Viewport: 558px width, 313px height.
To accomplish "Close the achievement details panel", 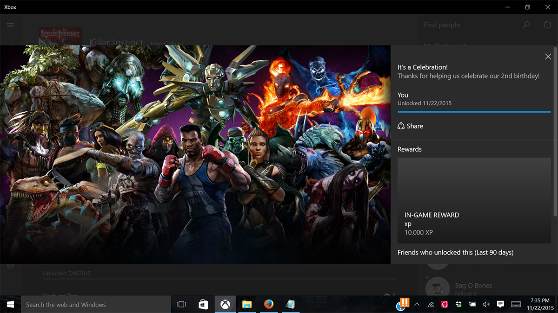I will click(x=548, y=57).
